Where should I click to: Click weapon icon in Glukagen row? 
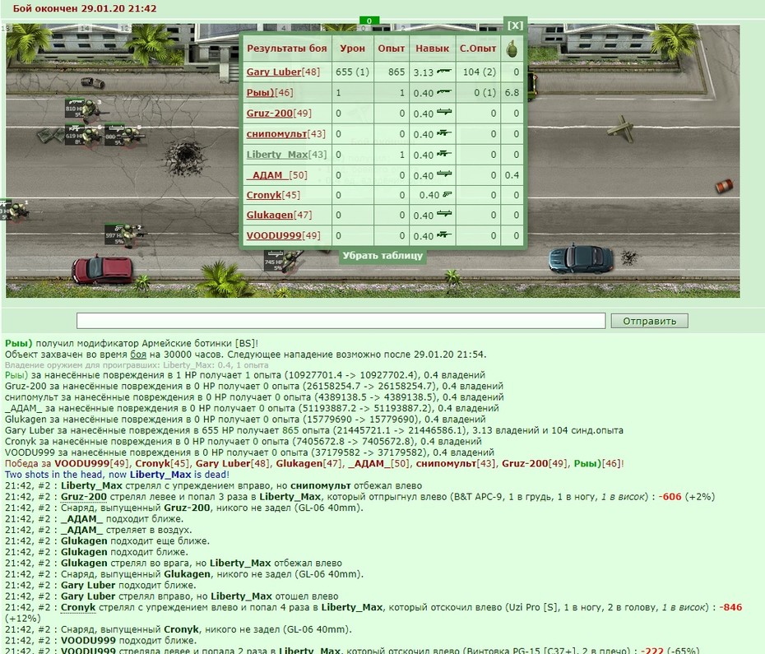click(x=444, y=214)
